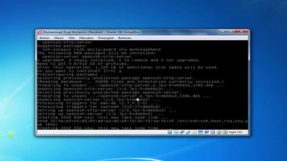Click the 'Setting up openssh-sftp-server' line
The height and width of the screenshot is (161, 287).
107,110
